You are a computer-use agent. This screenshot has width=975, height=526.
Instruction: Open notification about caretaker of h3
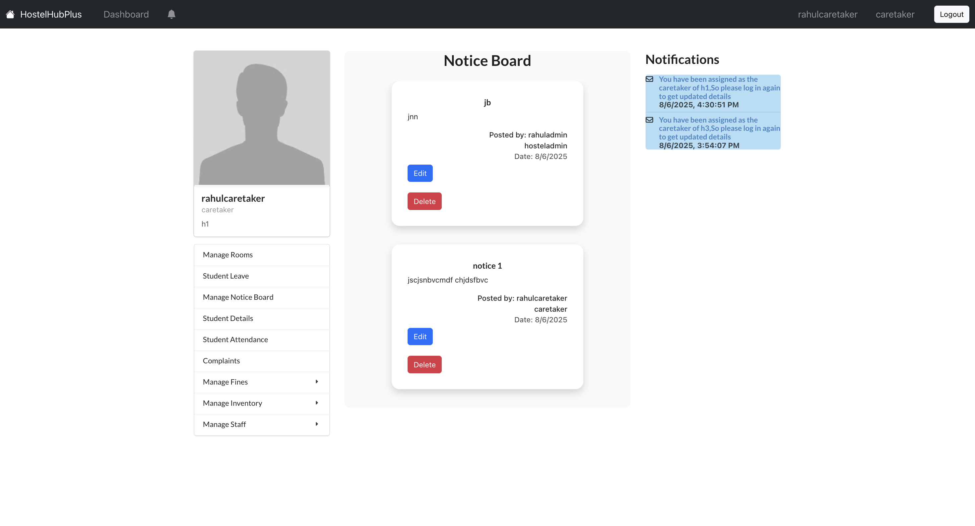click(719, 128)
